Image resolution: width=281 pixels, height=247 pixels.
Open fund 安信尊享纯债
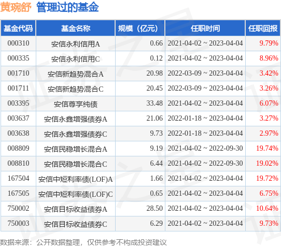[x=76, y=104]
